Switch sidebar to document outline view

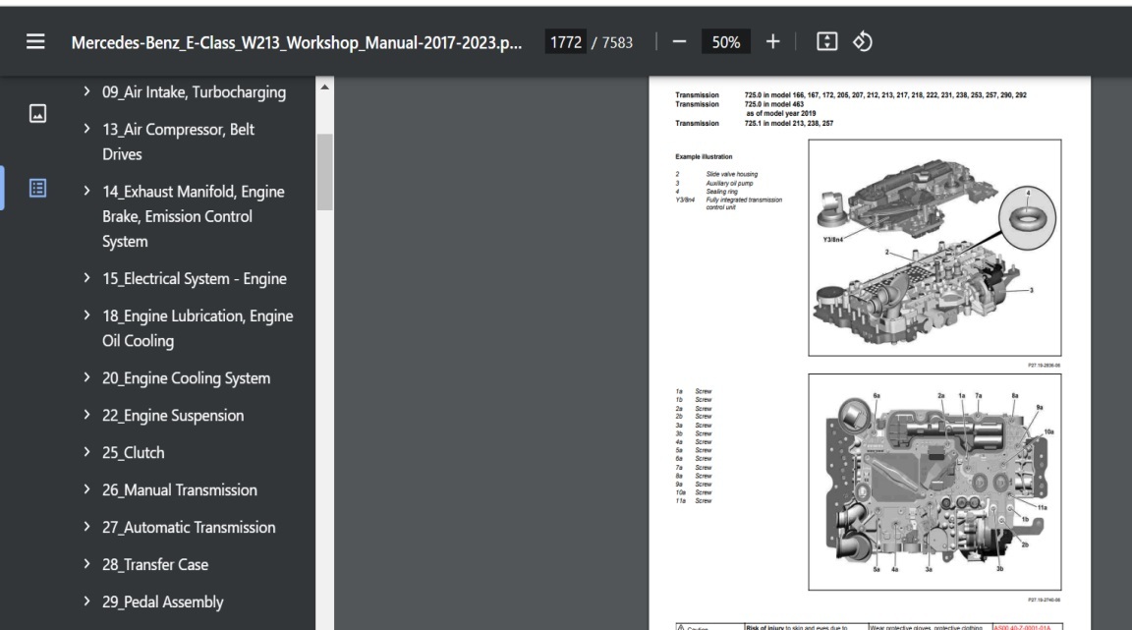coord(37,189)
